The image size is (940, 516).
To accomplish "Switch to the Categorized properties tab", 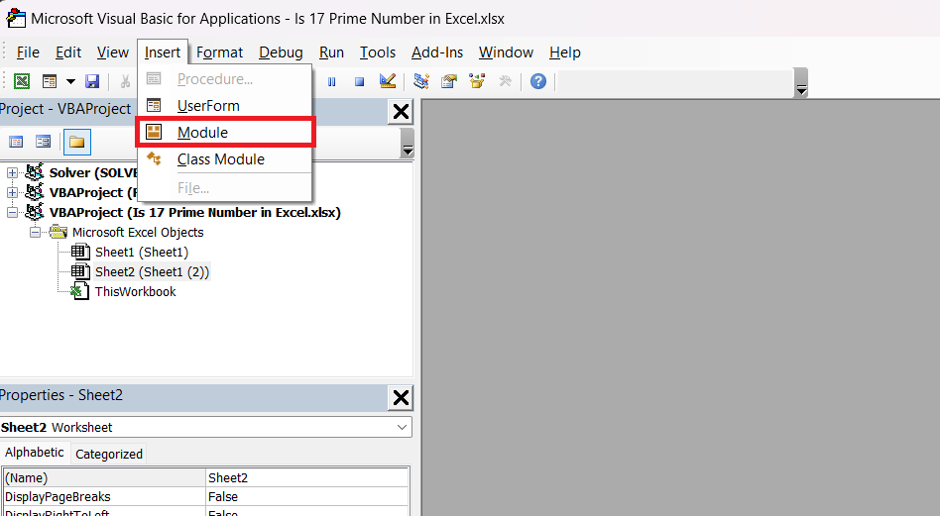I will (109, 455).
